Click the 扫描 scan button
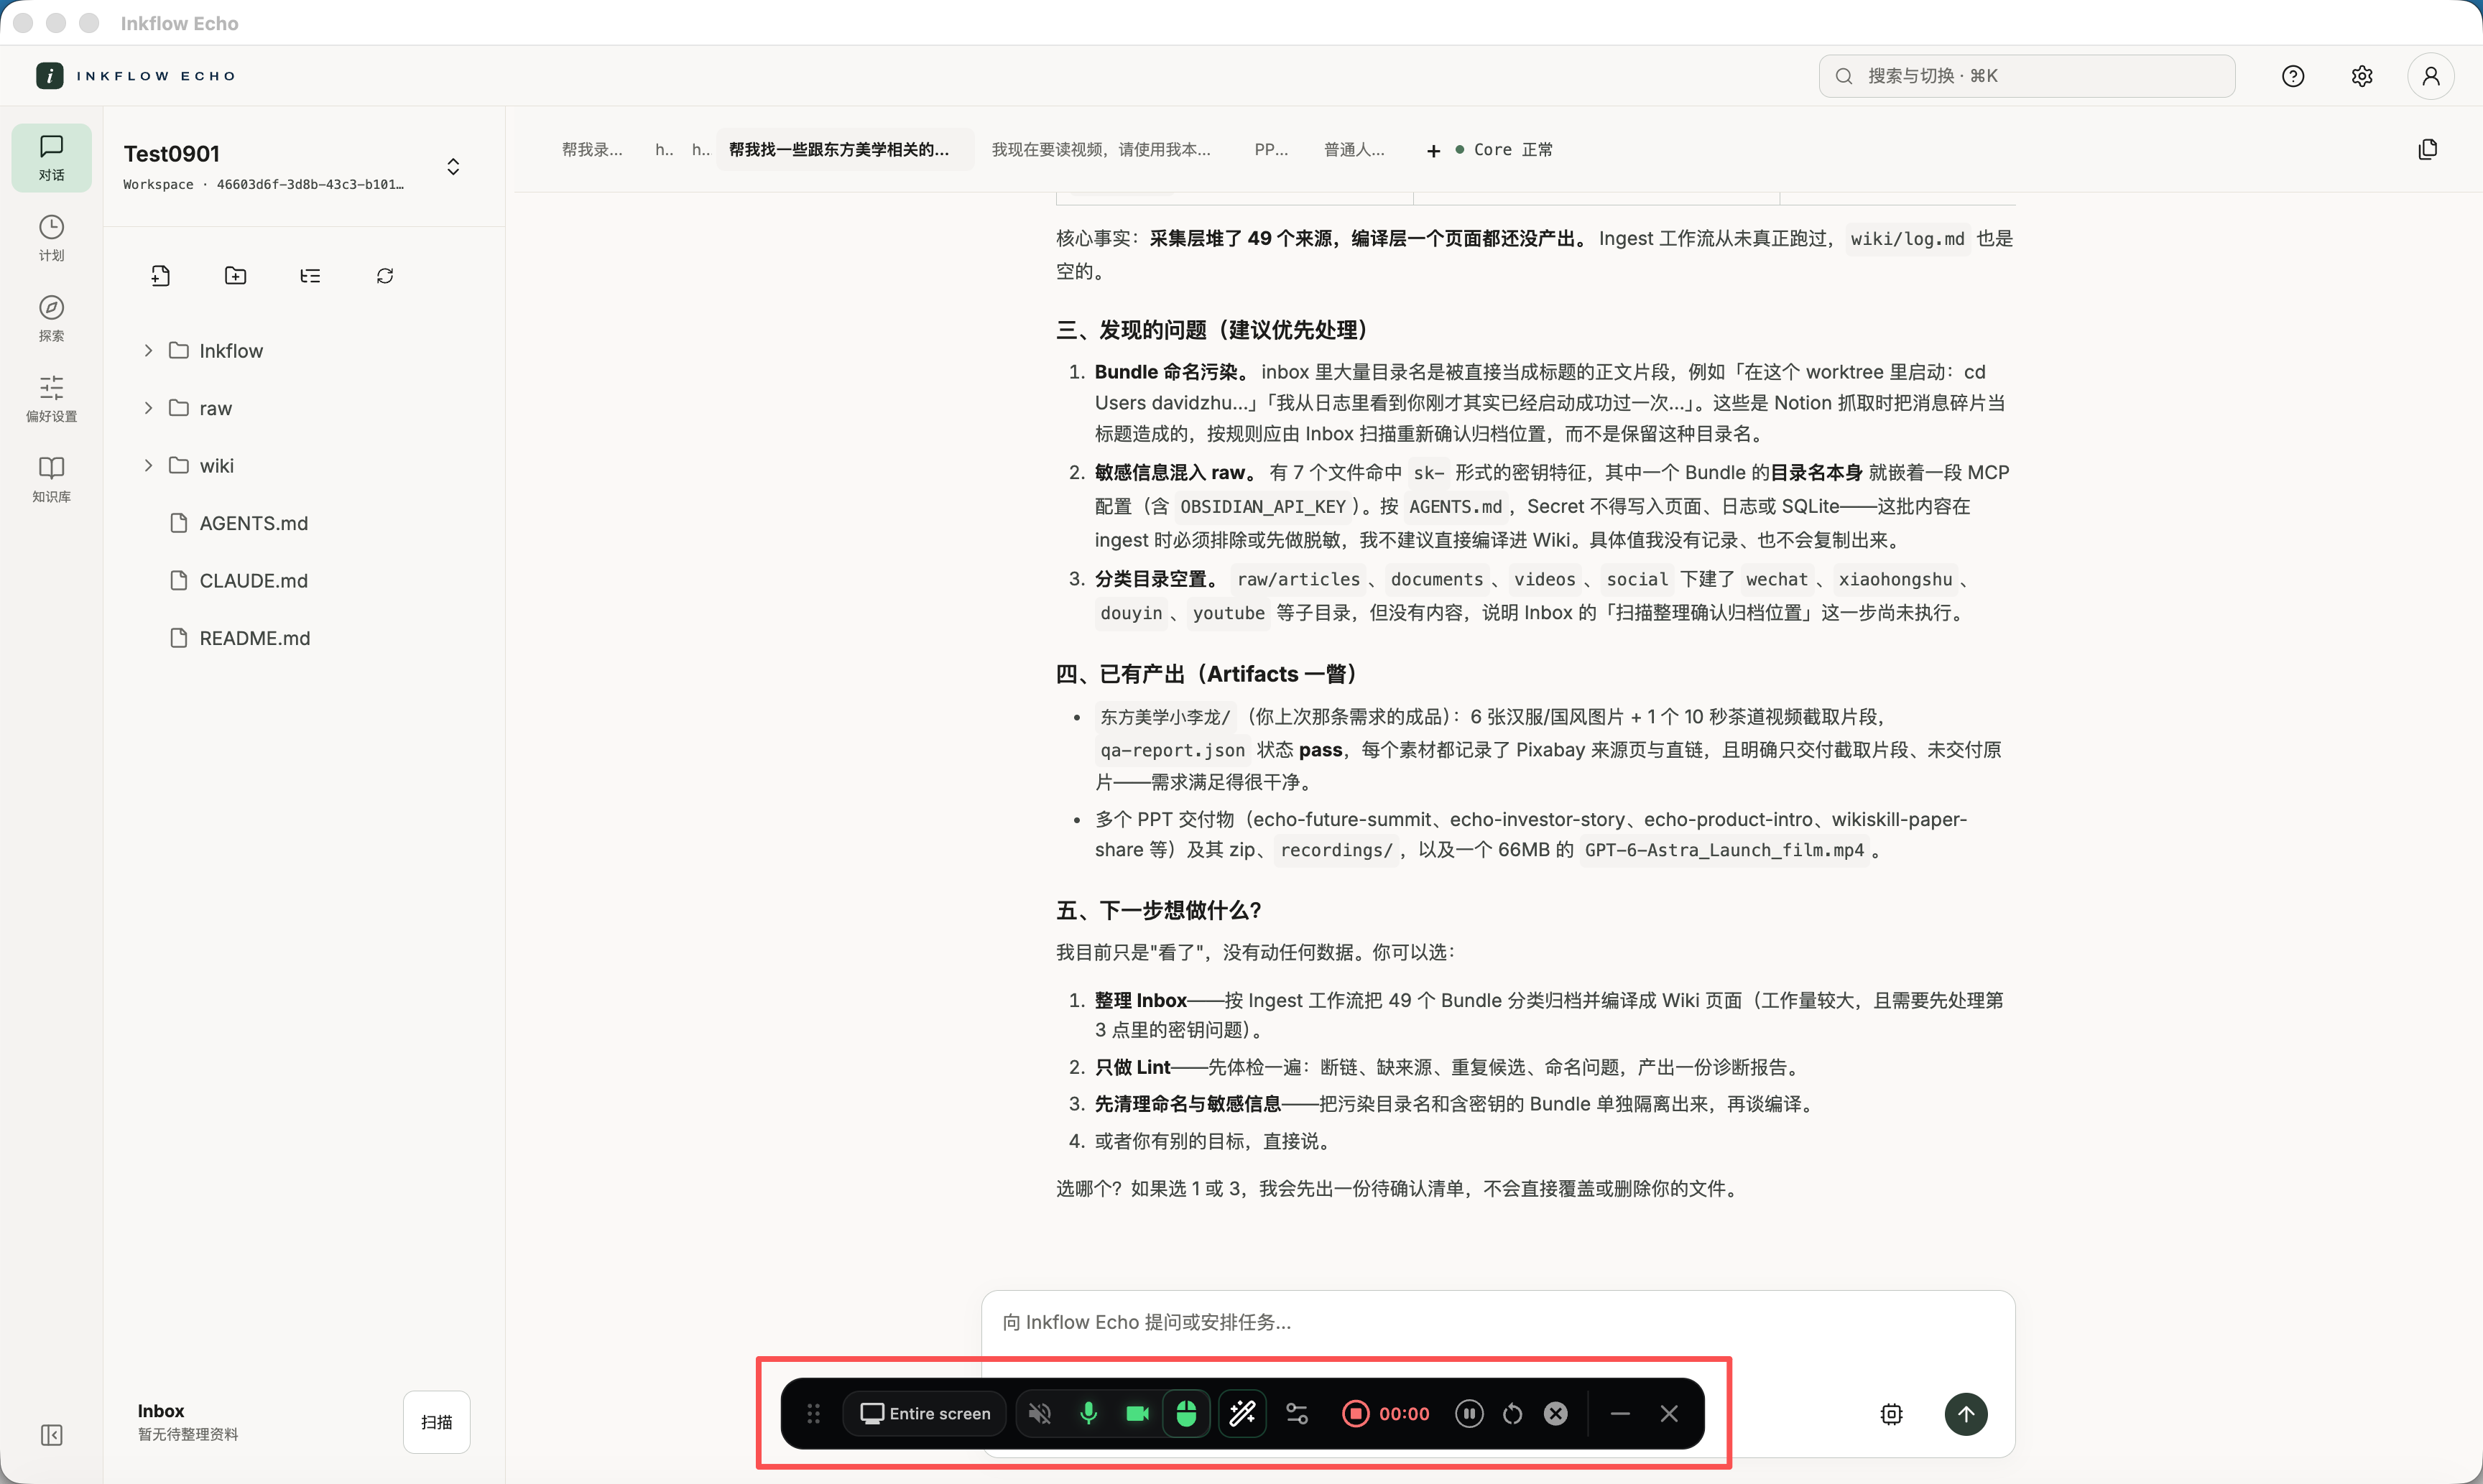Image resolution: width=2483 pixels, height=1484 pixels. coord(436,1422)
